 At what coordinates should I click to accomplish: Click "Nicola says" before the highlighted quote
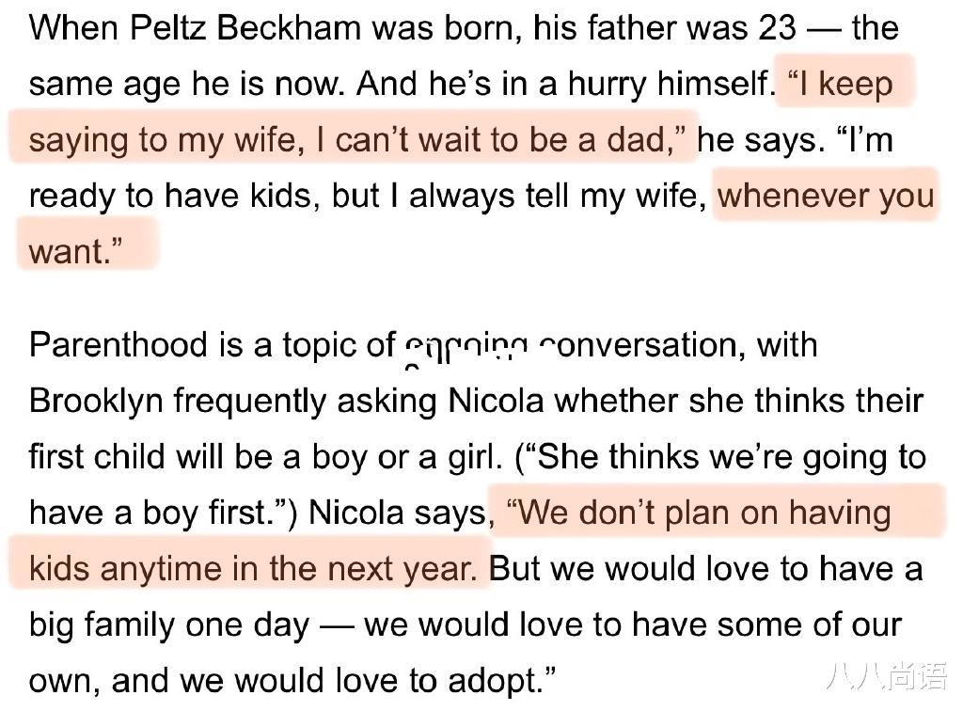click(399, 513)
